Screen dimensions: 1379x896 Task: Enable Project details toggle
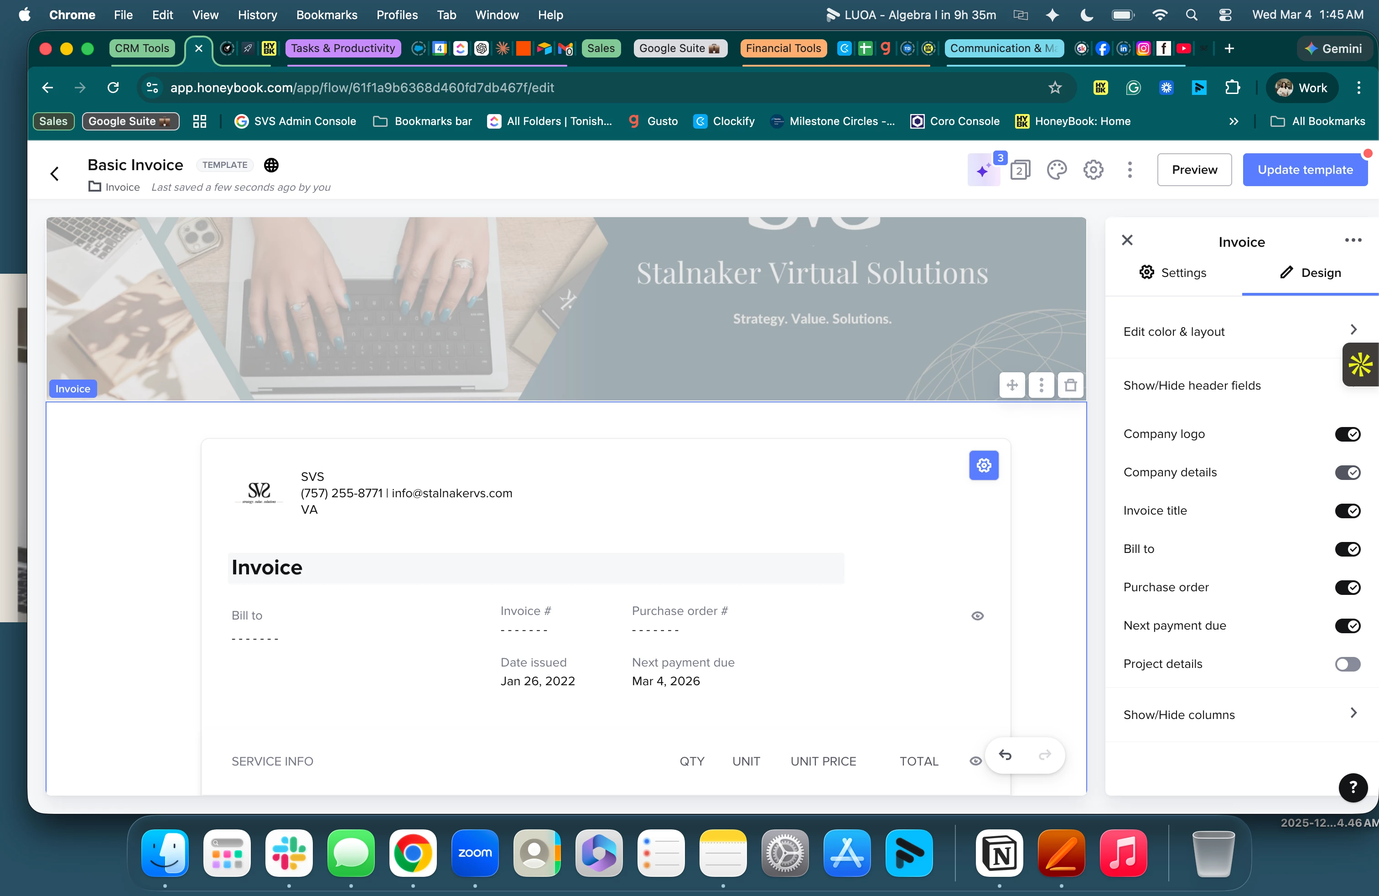[1347, 664]
